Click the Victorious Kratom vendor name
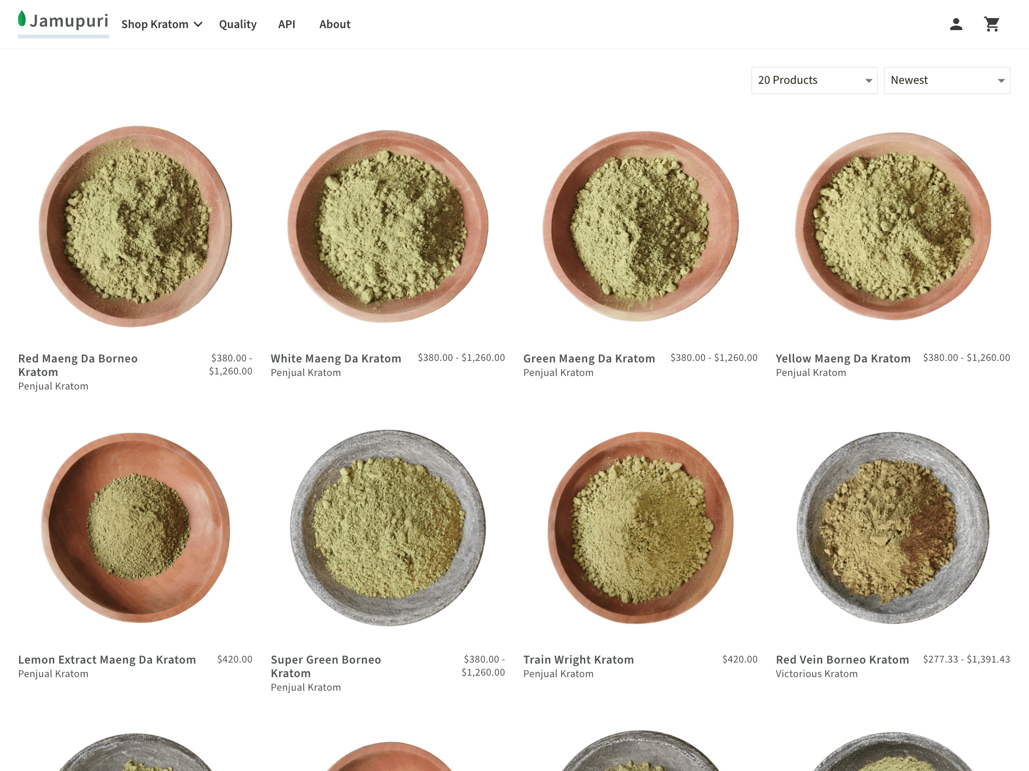 816,674
